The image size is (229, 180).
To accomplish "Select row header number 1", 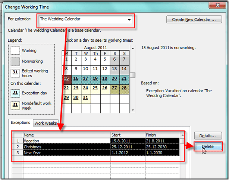I will 17,141.
